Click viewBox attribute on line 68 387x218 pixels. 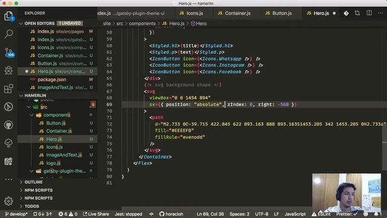[x=158, y=98]
